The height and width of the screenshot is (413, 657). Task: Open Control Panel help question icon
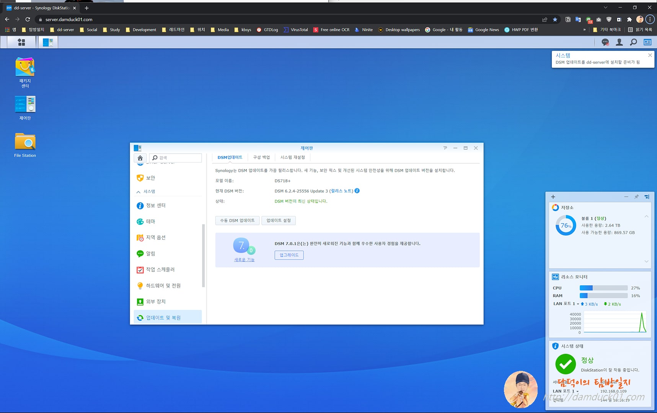445,148
